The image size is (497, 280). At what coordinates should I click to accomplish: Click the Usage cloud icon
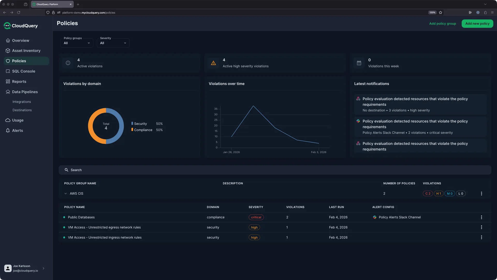(8, 120)
